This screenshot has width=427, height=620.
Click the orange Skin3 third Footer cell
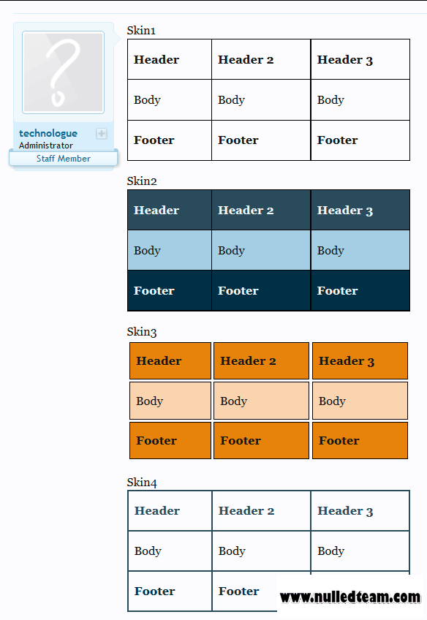point(360,440)
